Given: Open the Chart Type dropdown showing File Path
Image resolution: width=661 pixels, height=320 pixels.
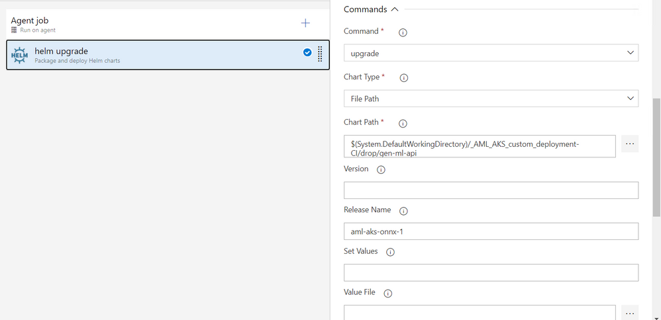Looking at the screenshot, I should click(491, 99).
